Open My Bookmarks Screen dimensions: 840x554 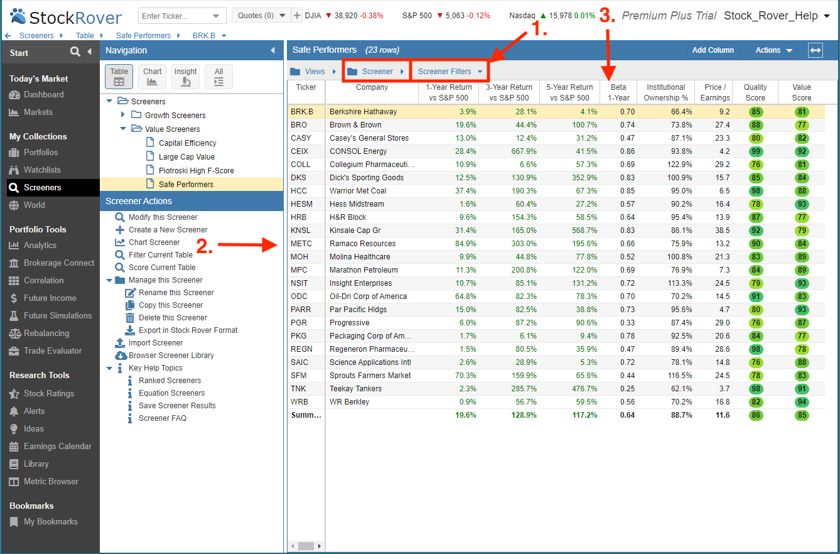click(51, 522)
